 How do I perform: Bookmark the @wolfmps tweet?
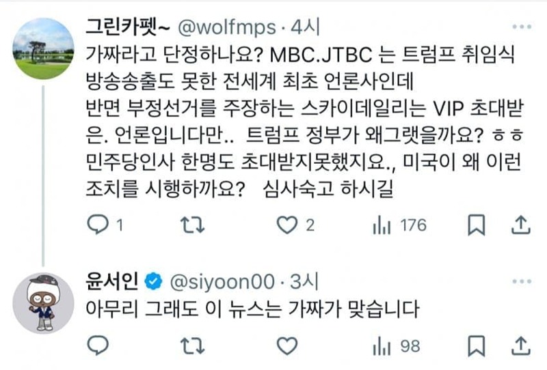476,225
